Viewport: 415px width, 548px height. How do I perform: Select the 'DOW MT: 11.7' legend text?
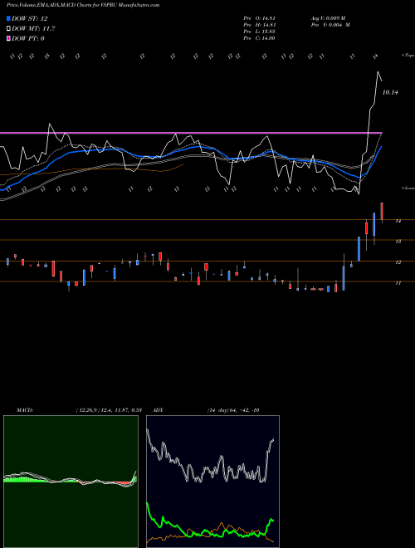33,29
